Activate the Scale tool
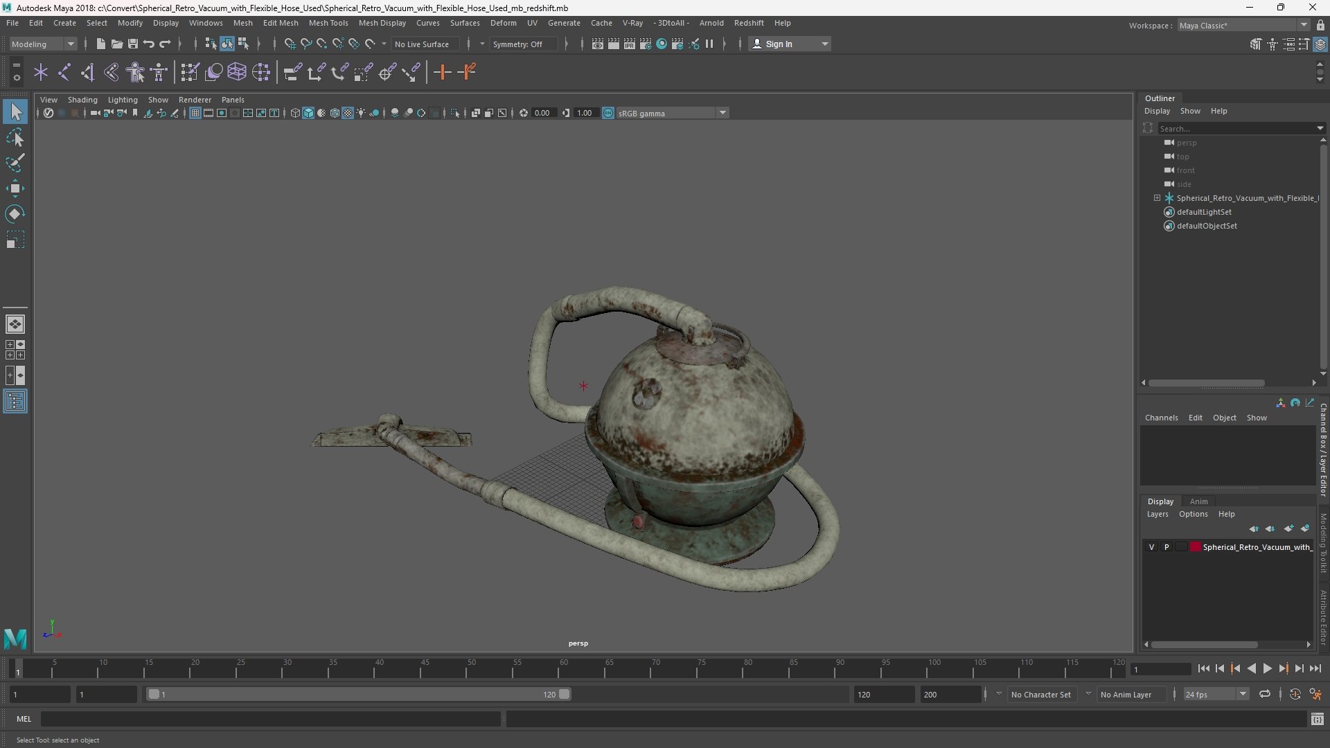The image size is (1330, 748). [15, 240]
